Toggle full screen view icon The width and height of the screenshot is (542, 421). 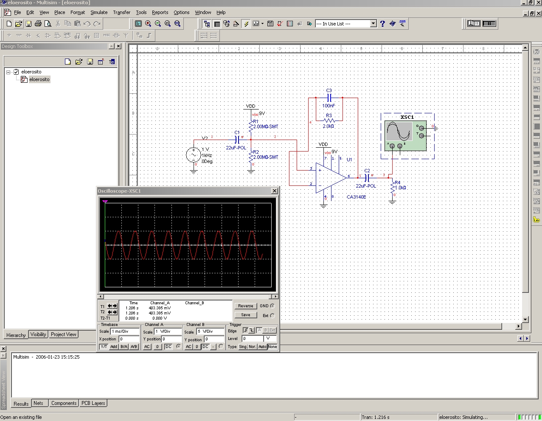click(138, 24)
